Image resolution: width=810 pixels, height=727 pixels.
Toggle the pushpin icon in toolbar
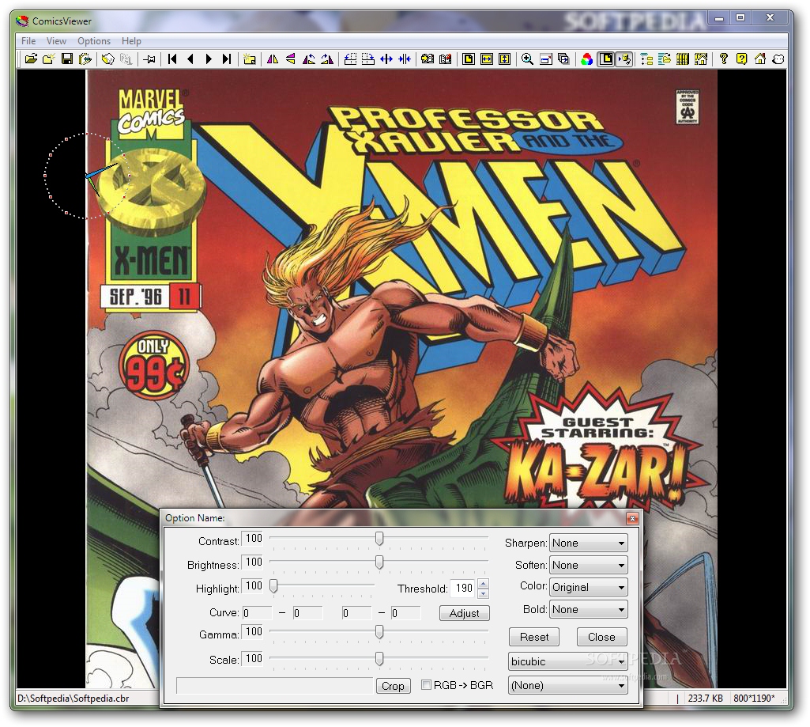[x=150, y=59]
